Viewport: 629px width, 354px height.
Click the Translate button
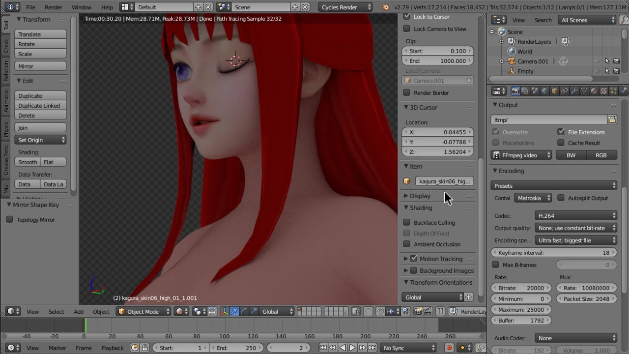coord(40,34)
